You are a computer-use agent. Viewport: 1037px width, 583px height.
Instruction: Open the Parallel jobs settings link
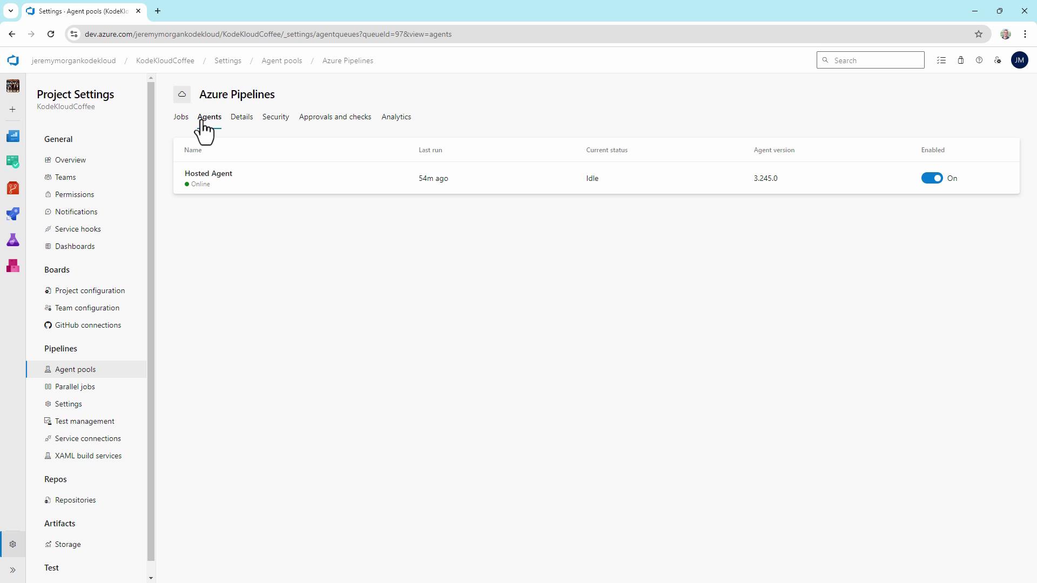point(75,387)
